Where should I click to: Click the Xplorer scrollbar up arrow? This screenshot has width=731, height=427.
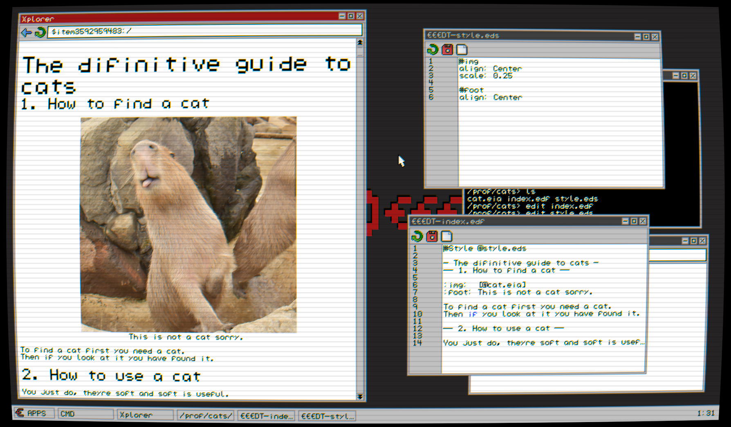tap(360, 42)
